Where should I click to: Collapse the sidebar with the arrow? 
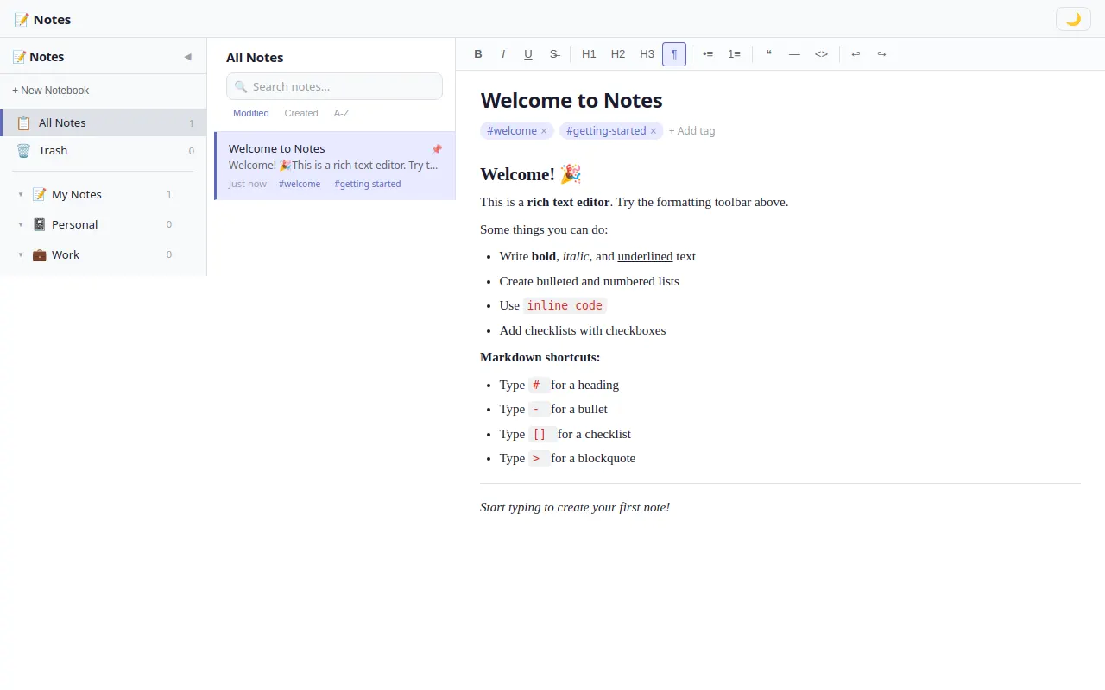(187, 57)
